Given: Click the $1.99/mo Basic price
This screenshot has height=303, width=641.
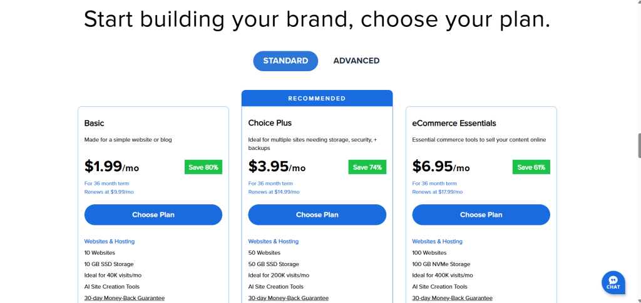Looking at the screenshot, I should [112, 167].
